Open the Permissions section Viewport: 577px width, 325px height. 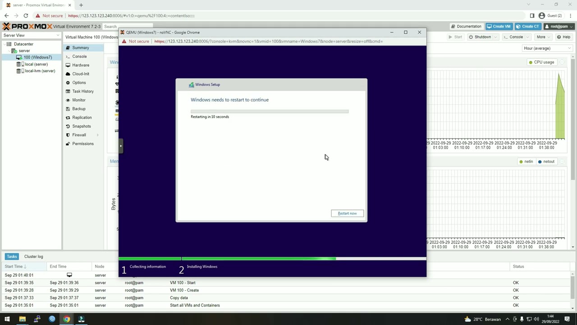tap(83, 144)
